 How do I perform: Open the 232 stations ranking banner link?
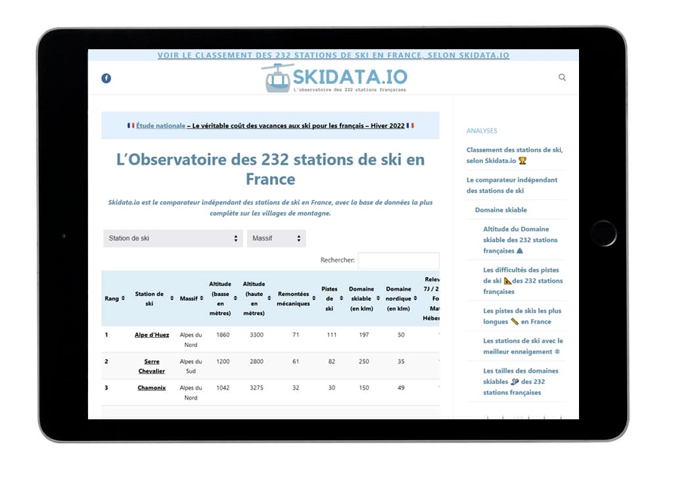tap(333, 55)
